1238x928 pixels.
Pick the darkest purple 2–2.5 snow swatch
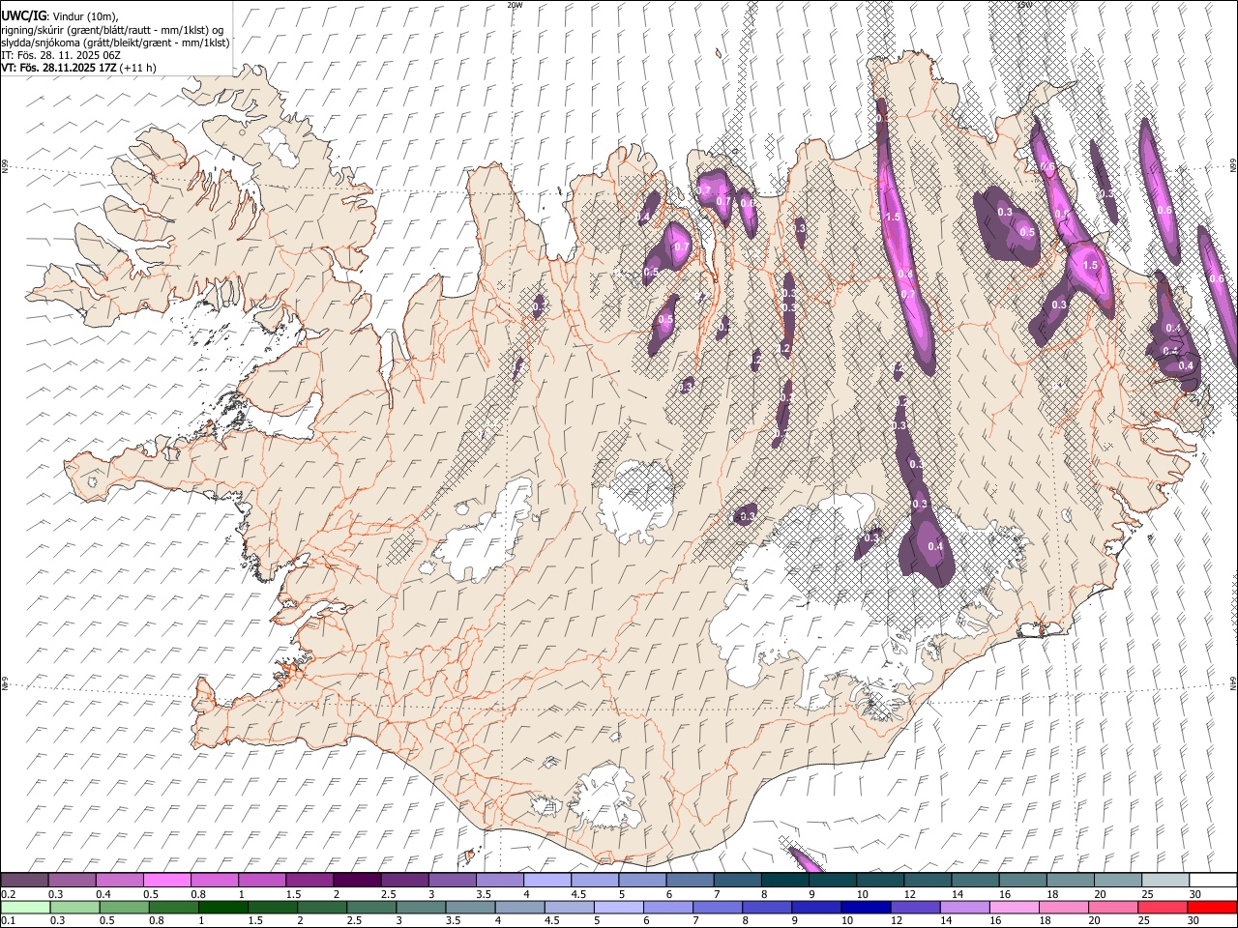[357, 880]
